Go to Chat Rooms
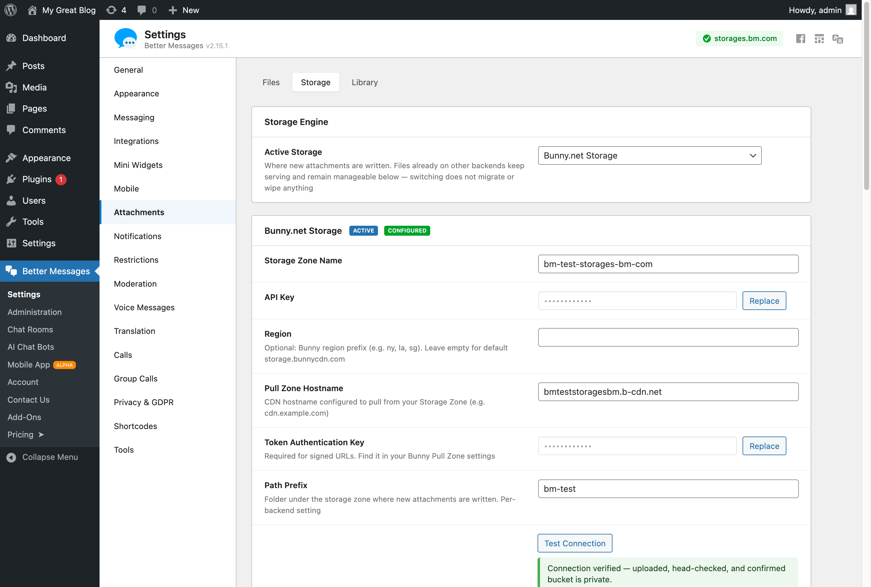The width and height of the screenshot is (871, 587). [x=30, y=330]
